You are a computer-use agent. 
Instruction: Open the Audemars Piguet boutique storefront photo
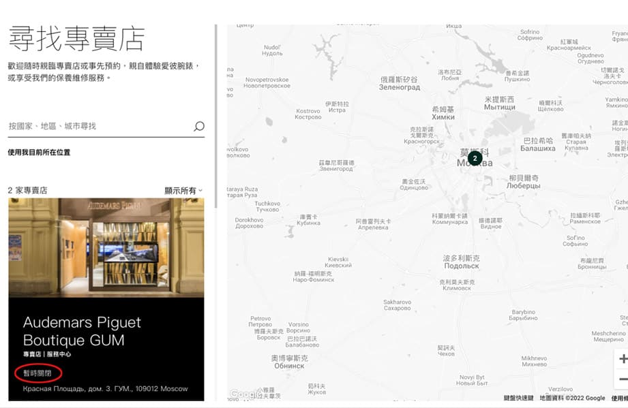pyautogui.click(x=106, y=247)
